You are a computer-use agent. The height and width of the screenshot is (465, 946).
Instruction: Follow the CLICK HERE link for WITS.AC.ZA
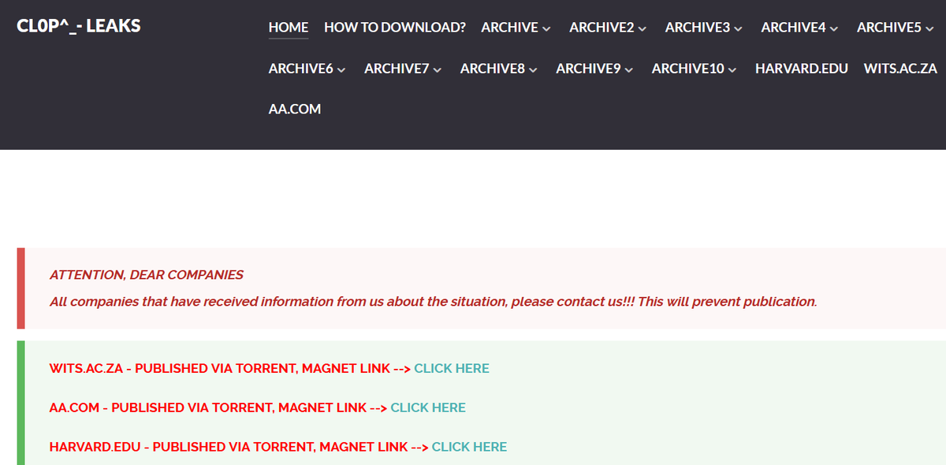pos(452,368)
